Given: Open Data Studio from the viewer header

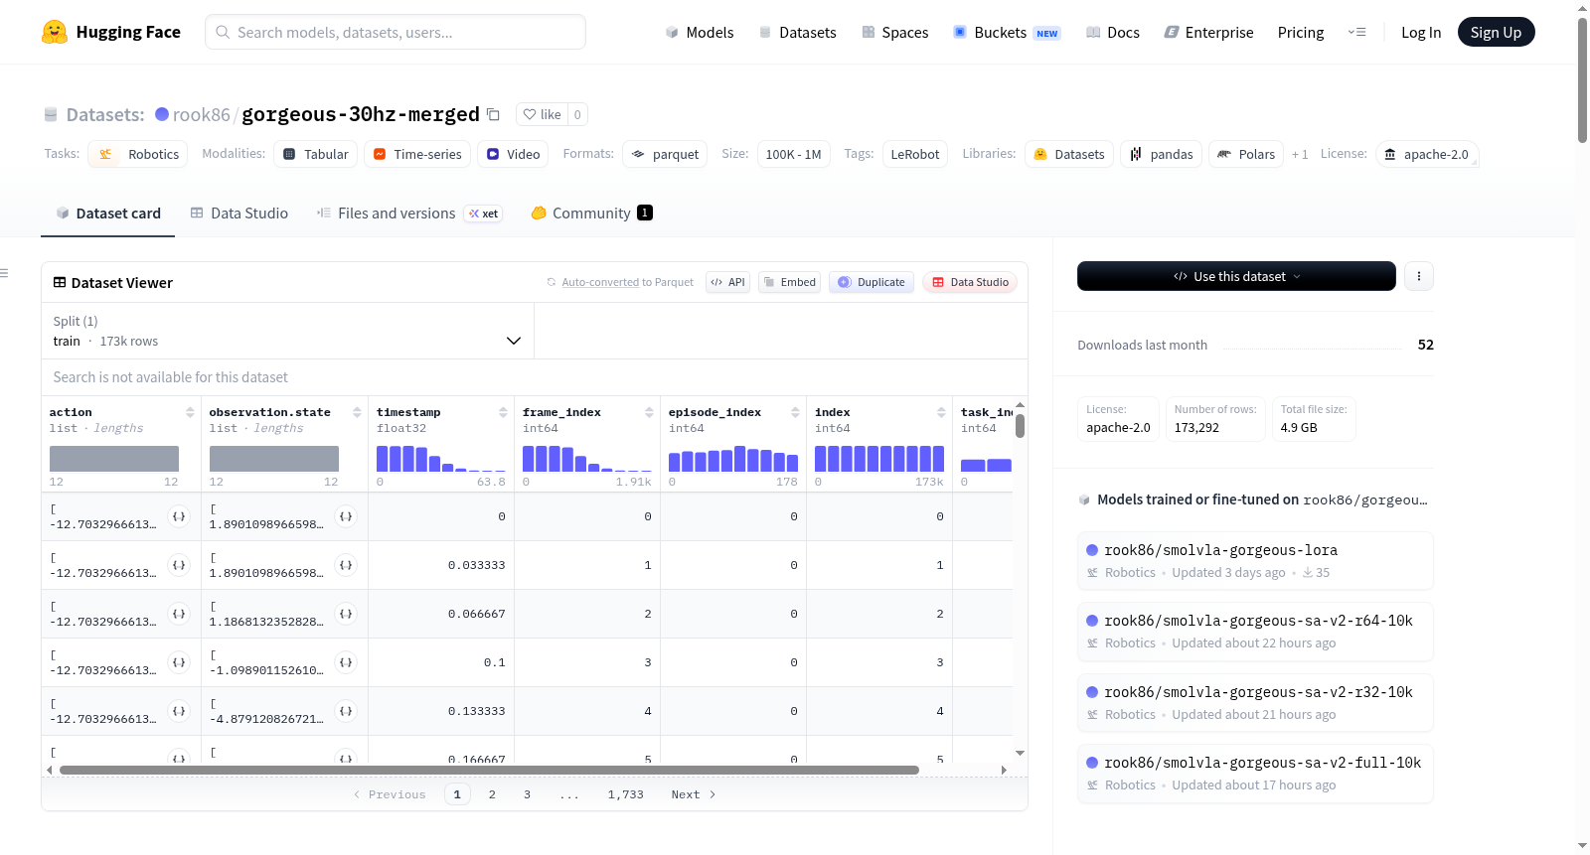Looking at the screenshot, I should coord(970,282).
